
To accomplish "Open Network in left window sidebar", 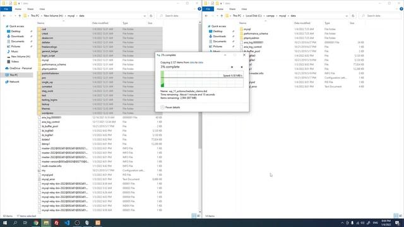I will [x=14, y=81].
